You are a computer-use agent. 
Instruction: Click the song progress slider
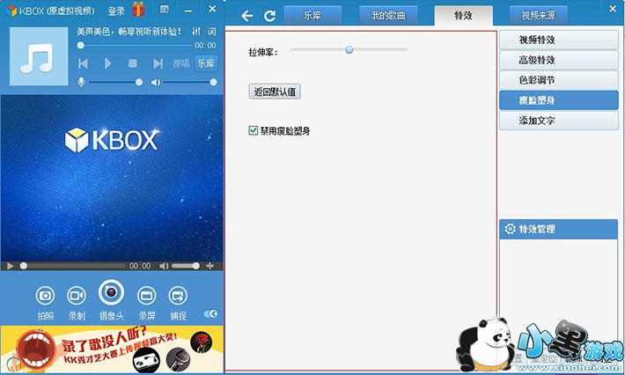coord(136,46)
